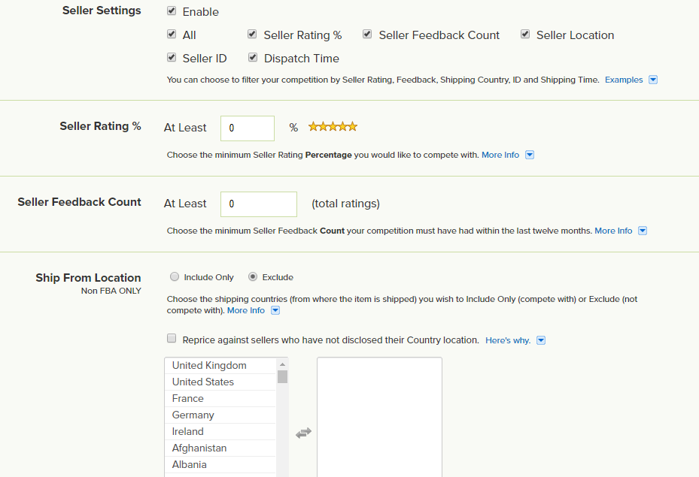Image resolution: width=699 pixels, height=477 pixels.
Task: Expand the Examples dropdown arrow
Action: (653, 80)
